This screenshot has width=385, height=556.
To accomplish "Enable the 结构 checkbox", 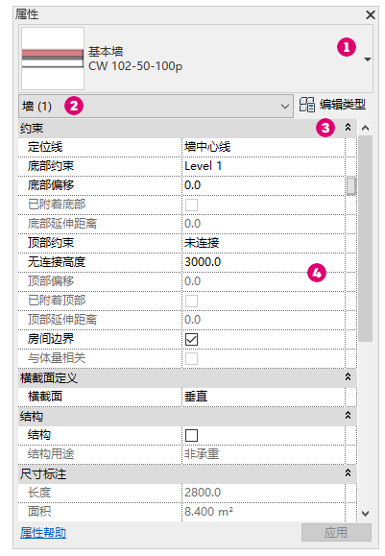I will (x=191, y=435).
